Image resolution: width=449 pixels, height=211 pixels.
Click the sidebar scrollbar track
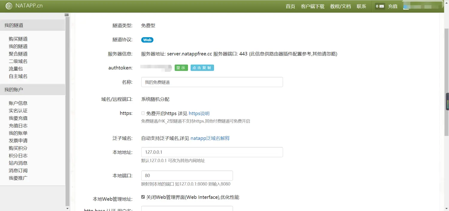point(67,111)
